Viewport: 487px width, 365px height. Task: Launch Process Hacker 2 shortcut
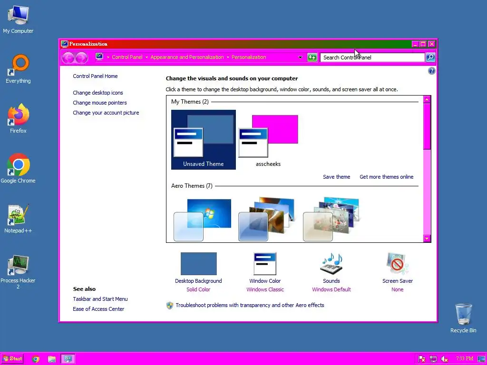18,272
